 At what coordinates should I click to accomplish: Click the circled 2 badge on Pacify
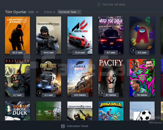point(102,93)
